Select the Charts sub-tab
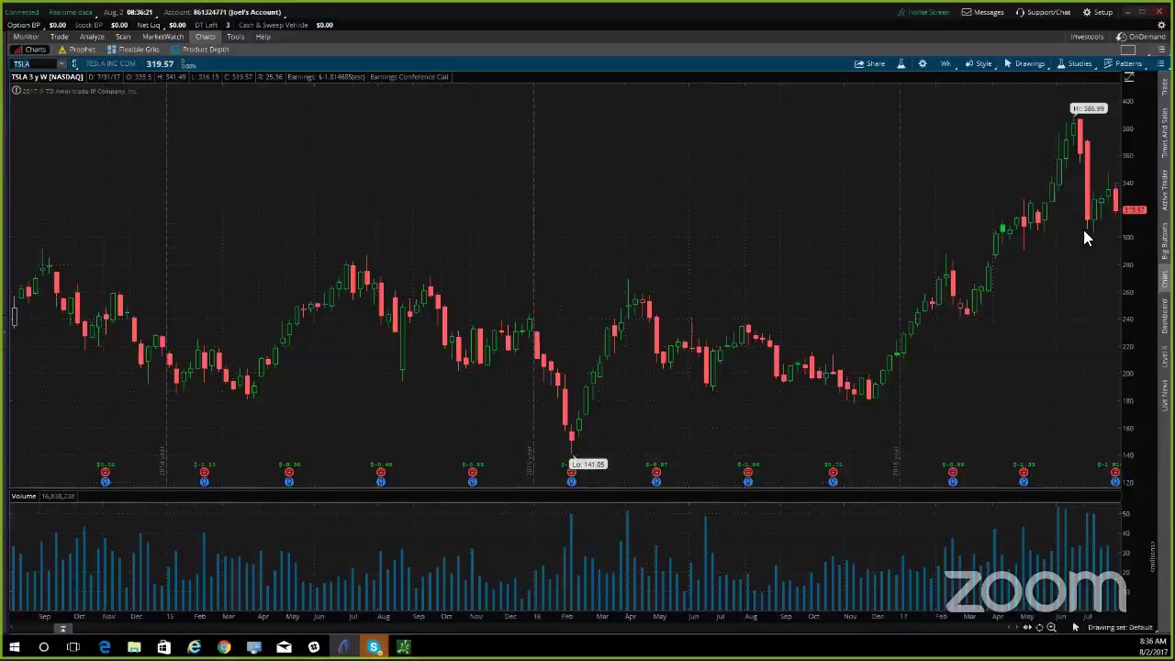 tap(30, 50)
